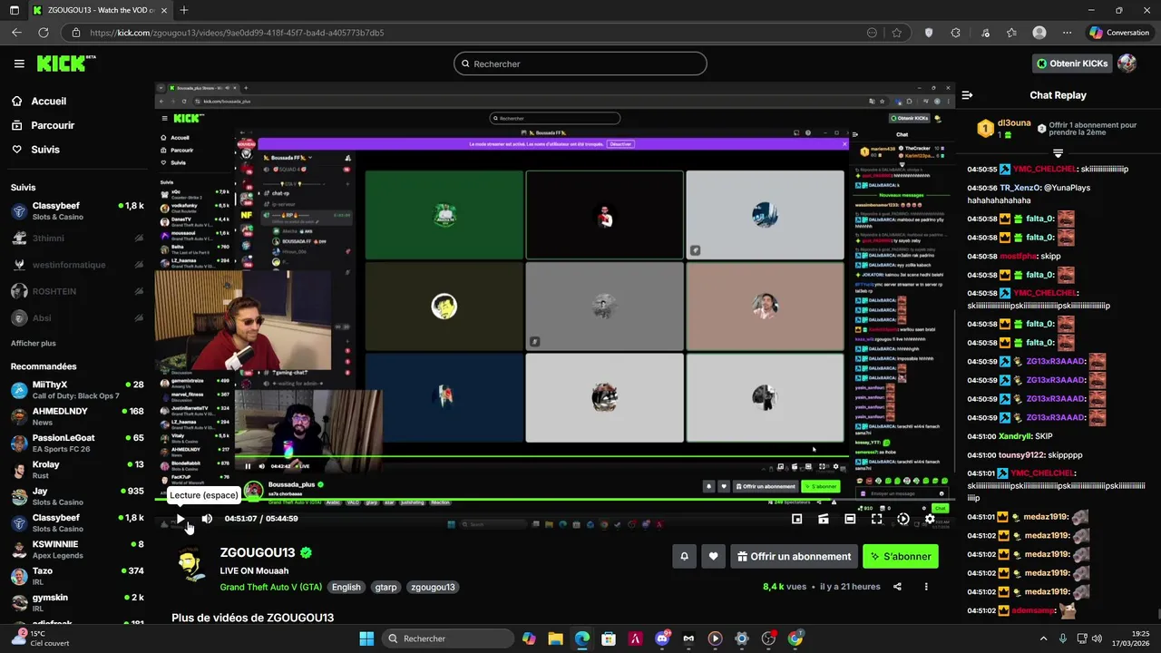The image size is (1161, 653).
Task: Share the video with the share icon
Action: [897, 587]
